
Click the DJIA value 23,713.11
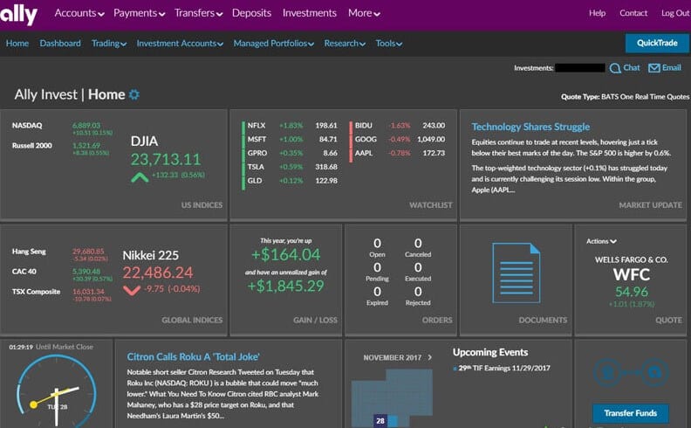click(166, 159)
